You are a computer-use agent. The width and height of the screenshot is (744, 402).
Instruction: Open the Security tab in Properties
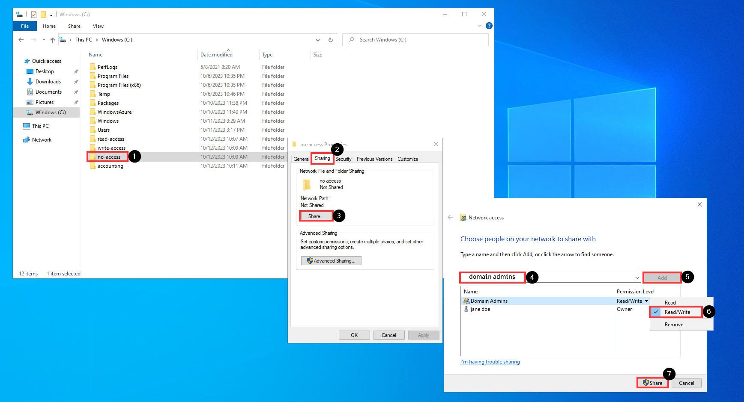pos(344,159)
